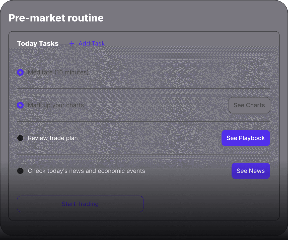Select the Review trade plan task text
The image size is (288, 240).
53,138
